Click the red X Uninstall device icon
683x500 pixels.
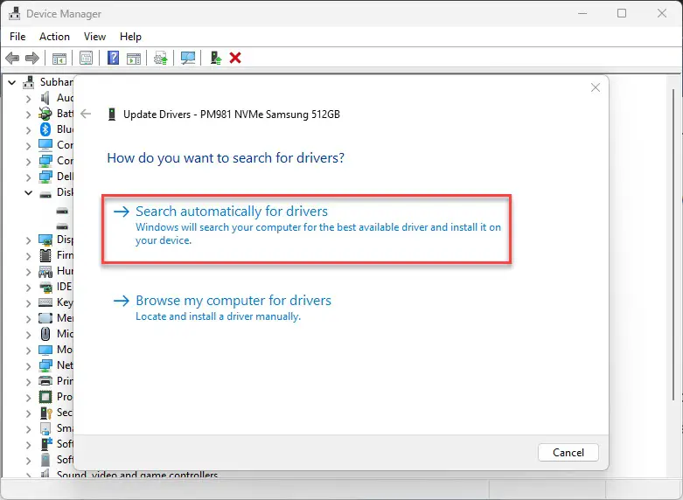pyautogui.click(x=235, y=58)
